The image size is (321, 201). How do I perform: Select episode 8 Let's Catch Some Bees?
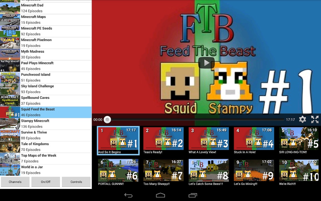point(209,173)
